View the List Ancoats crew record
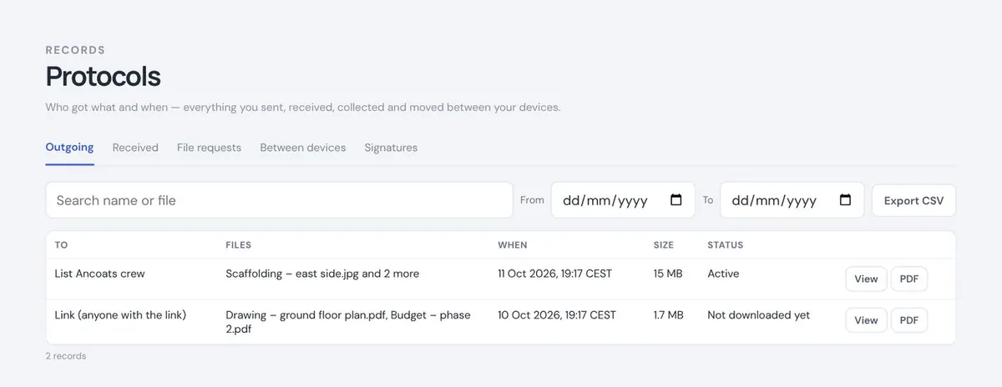This screenshot has width=1002, height=387. pyautogui.click(x=866, y=279)
